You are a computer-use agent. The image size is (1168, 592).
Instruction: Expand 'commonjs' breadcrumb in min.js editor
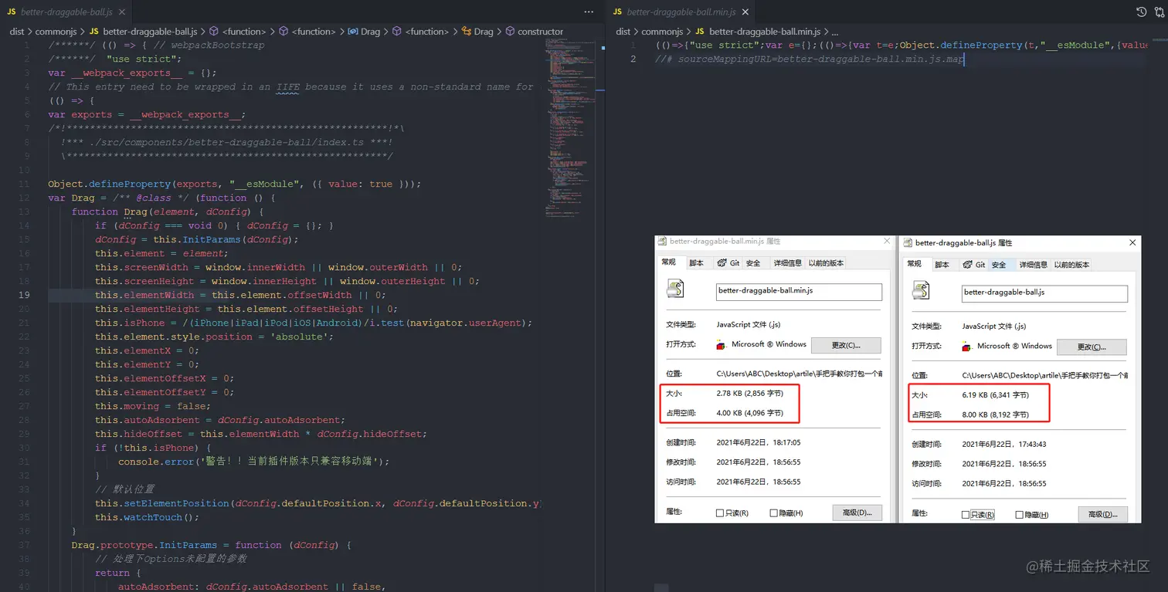point(664,32)
